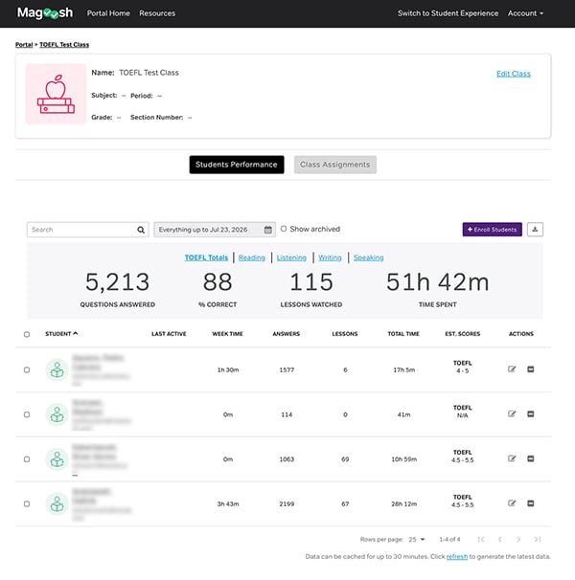Go to previous page of results
This screenshot has height=580, width=575.
[500, 539]
